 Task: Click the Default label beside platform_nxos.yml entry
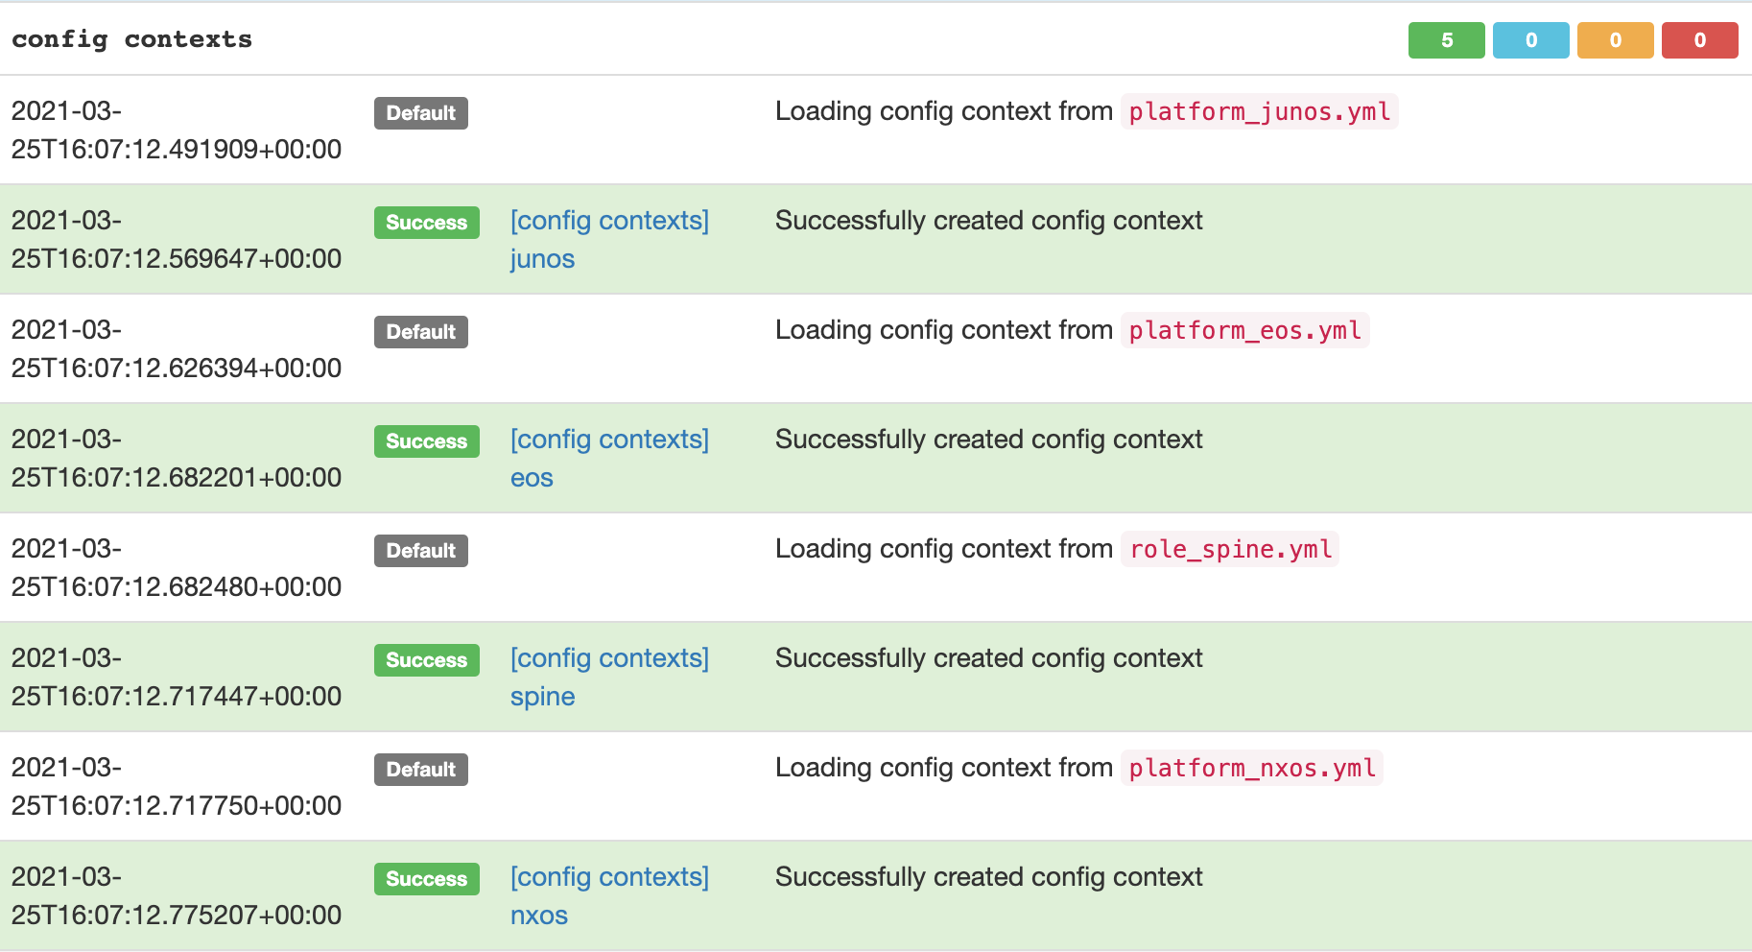[420, 769]
